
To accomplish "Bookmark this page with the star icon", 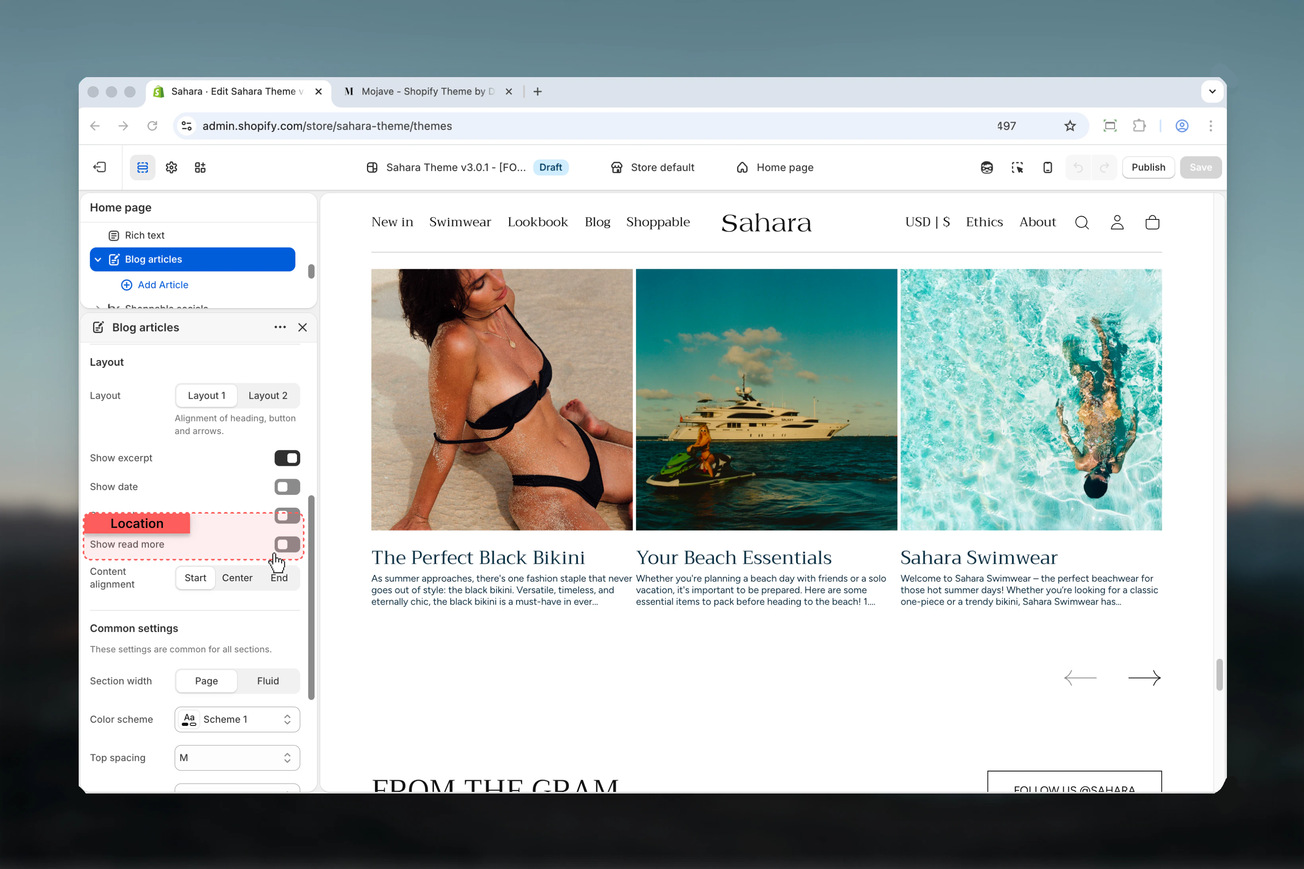I will (1069, 126).
